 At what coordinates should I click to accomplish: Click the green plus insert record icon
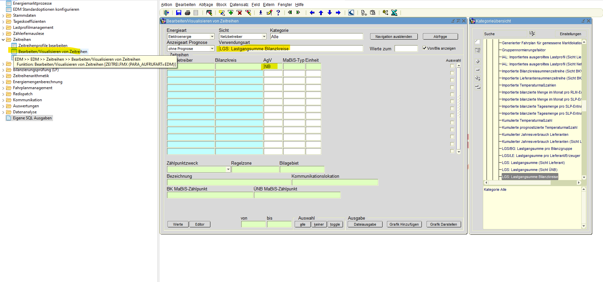pyautogui.click(x=231, y=13)
